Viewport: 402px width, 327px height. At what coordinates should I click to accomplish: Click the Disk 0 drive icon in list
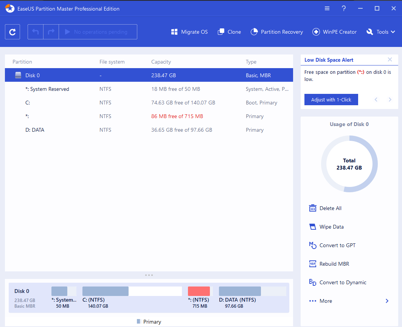(x=18, y=75)
